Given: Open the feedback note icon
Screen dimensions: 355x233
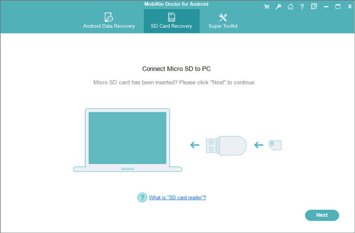Looking at the screenshot, I should pos(314,7).
